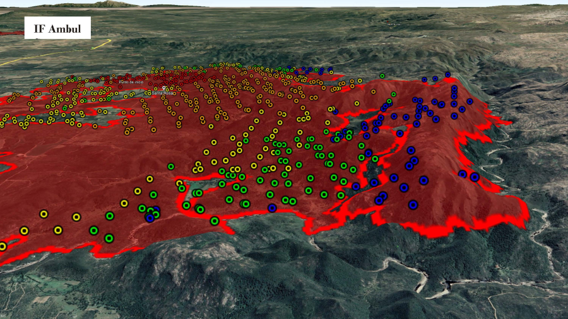Select the green marker above the rocky hill
The width and height of the screenshot is (568, 319).
click(x=215, y=221)
